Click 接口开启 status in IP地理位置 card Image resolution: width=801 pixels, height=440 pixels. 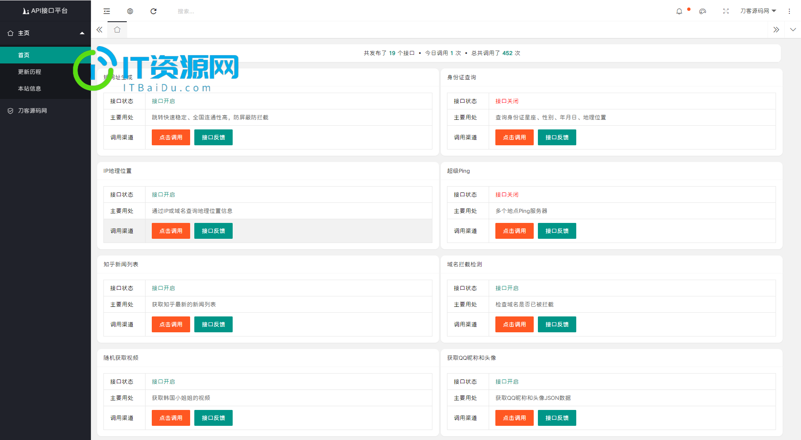click(163, 195)
